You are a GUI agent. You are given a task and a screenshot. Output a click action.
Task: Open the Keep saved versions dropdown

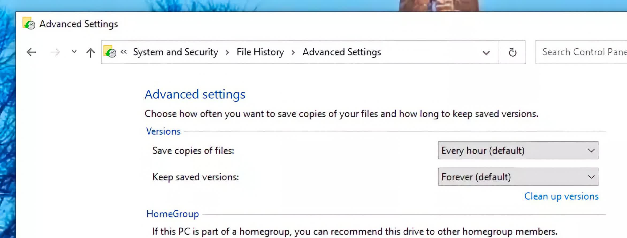[518, 177]
